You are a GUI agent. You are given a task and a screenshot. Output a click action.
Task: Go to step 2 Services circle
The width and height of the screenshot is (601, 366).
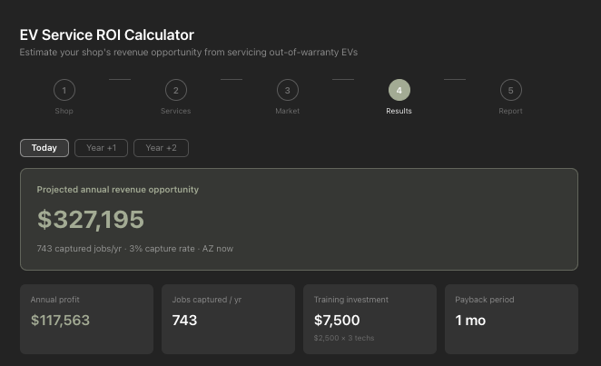point(175,90)
